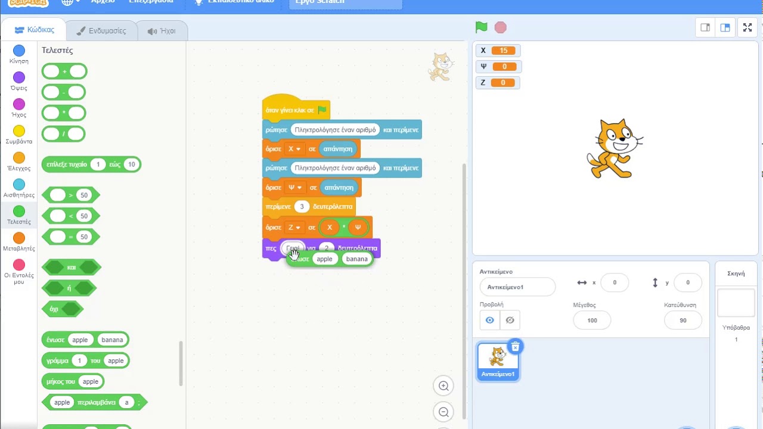Select the Τελεστές block category
Screen dimensions: 763x429
(19, 216)
